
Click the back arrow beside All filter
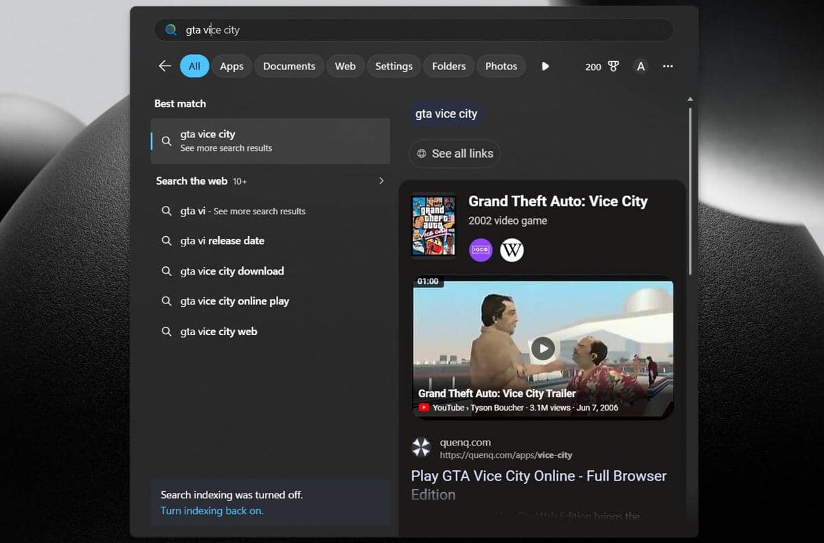[x=165, y=66]
